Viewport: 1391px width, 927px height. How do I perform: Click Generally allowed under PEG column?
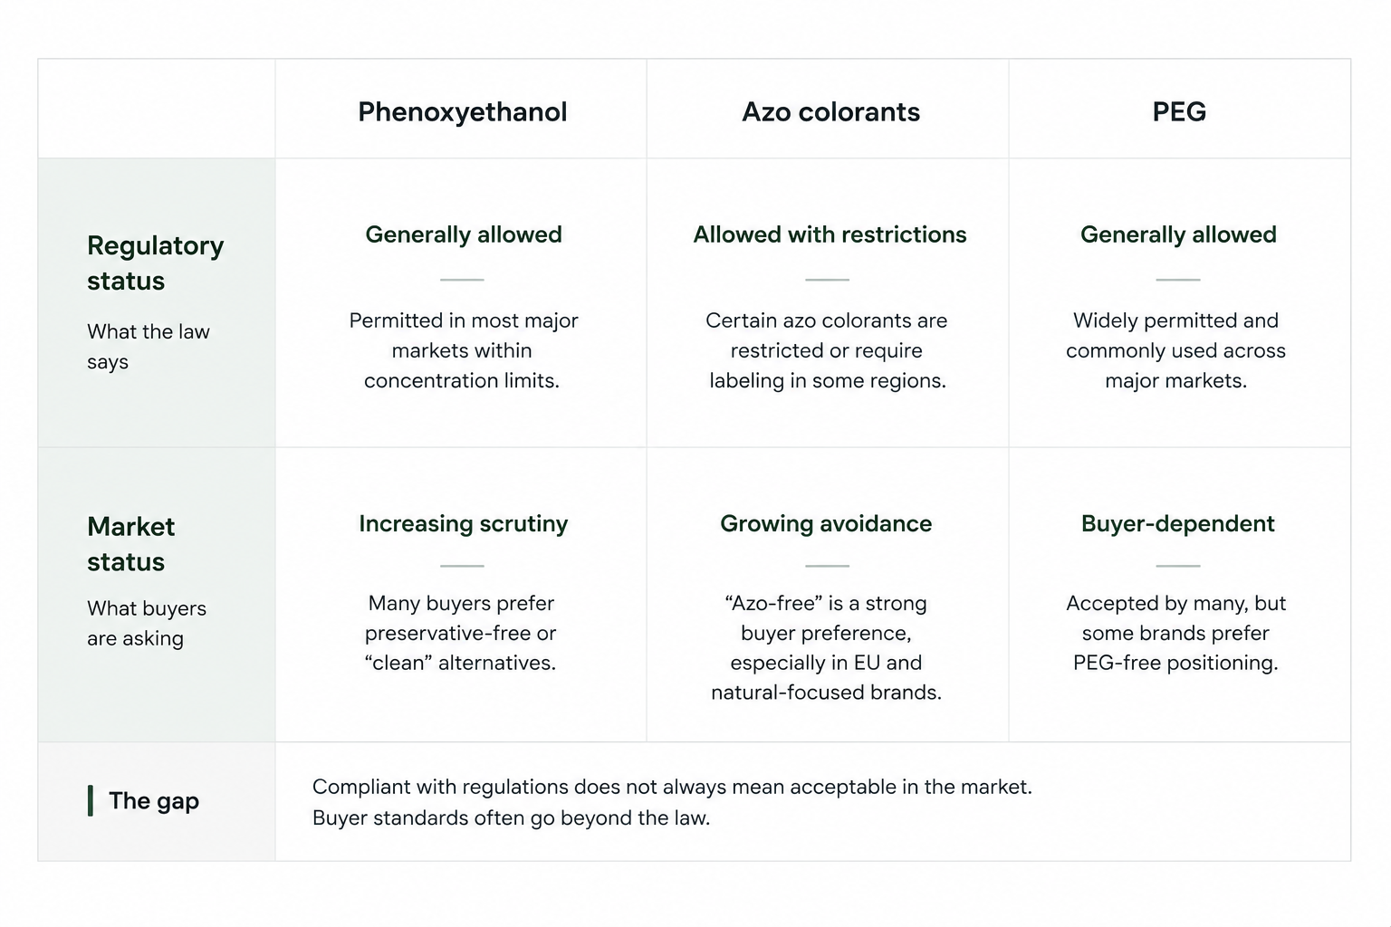tap(1178, 234)
